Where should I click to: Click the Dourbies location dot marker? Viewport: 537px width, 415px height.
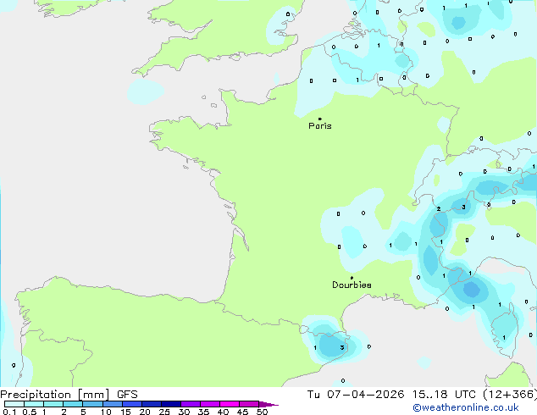point(352,278)
